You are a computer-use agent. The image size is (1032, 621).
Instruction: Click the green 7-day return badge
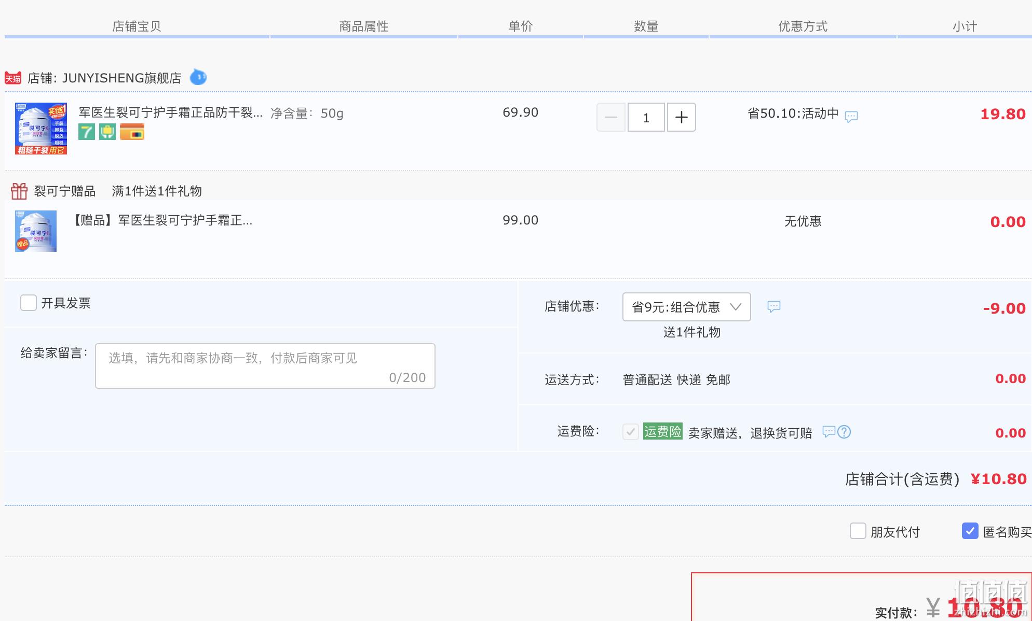click(x=87, y=132)
